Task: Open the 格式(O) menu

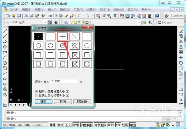Action: coord(65,10)
